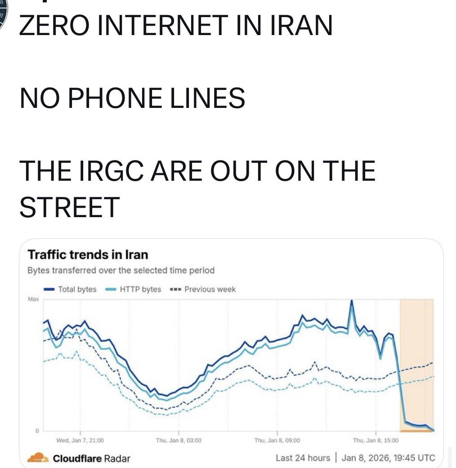Click the orange bar at chart's bottom right

[417, 431]
